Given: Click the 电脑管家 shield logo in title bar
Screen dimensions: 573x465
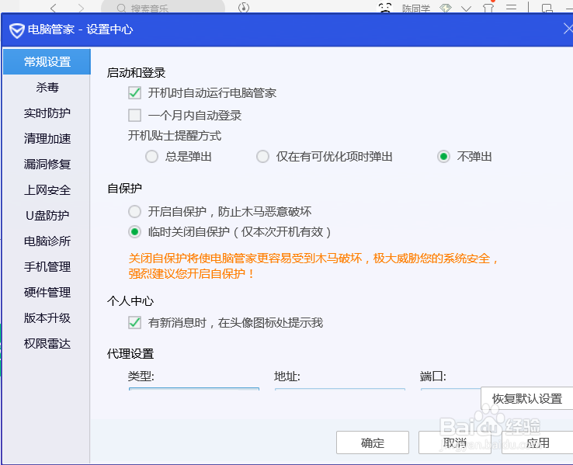Looking at the screenshot, I should pyautogui.click(x=16, y=30).
